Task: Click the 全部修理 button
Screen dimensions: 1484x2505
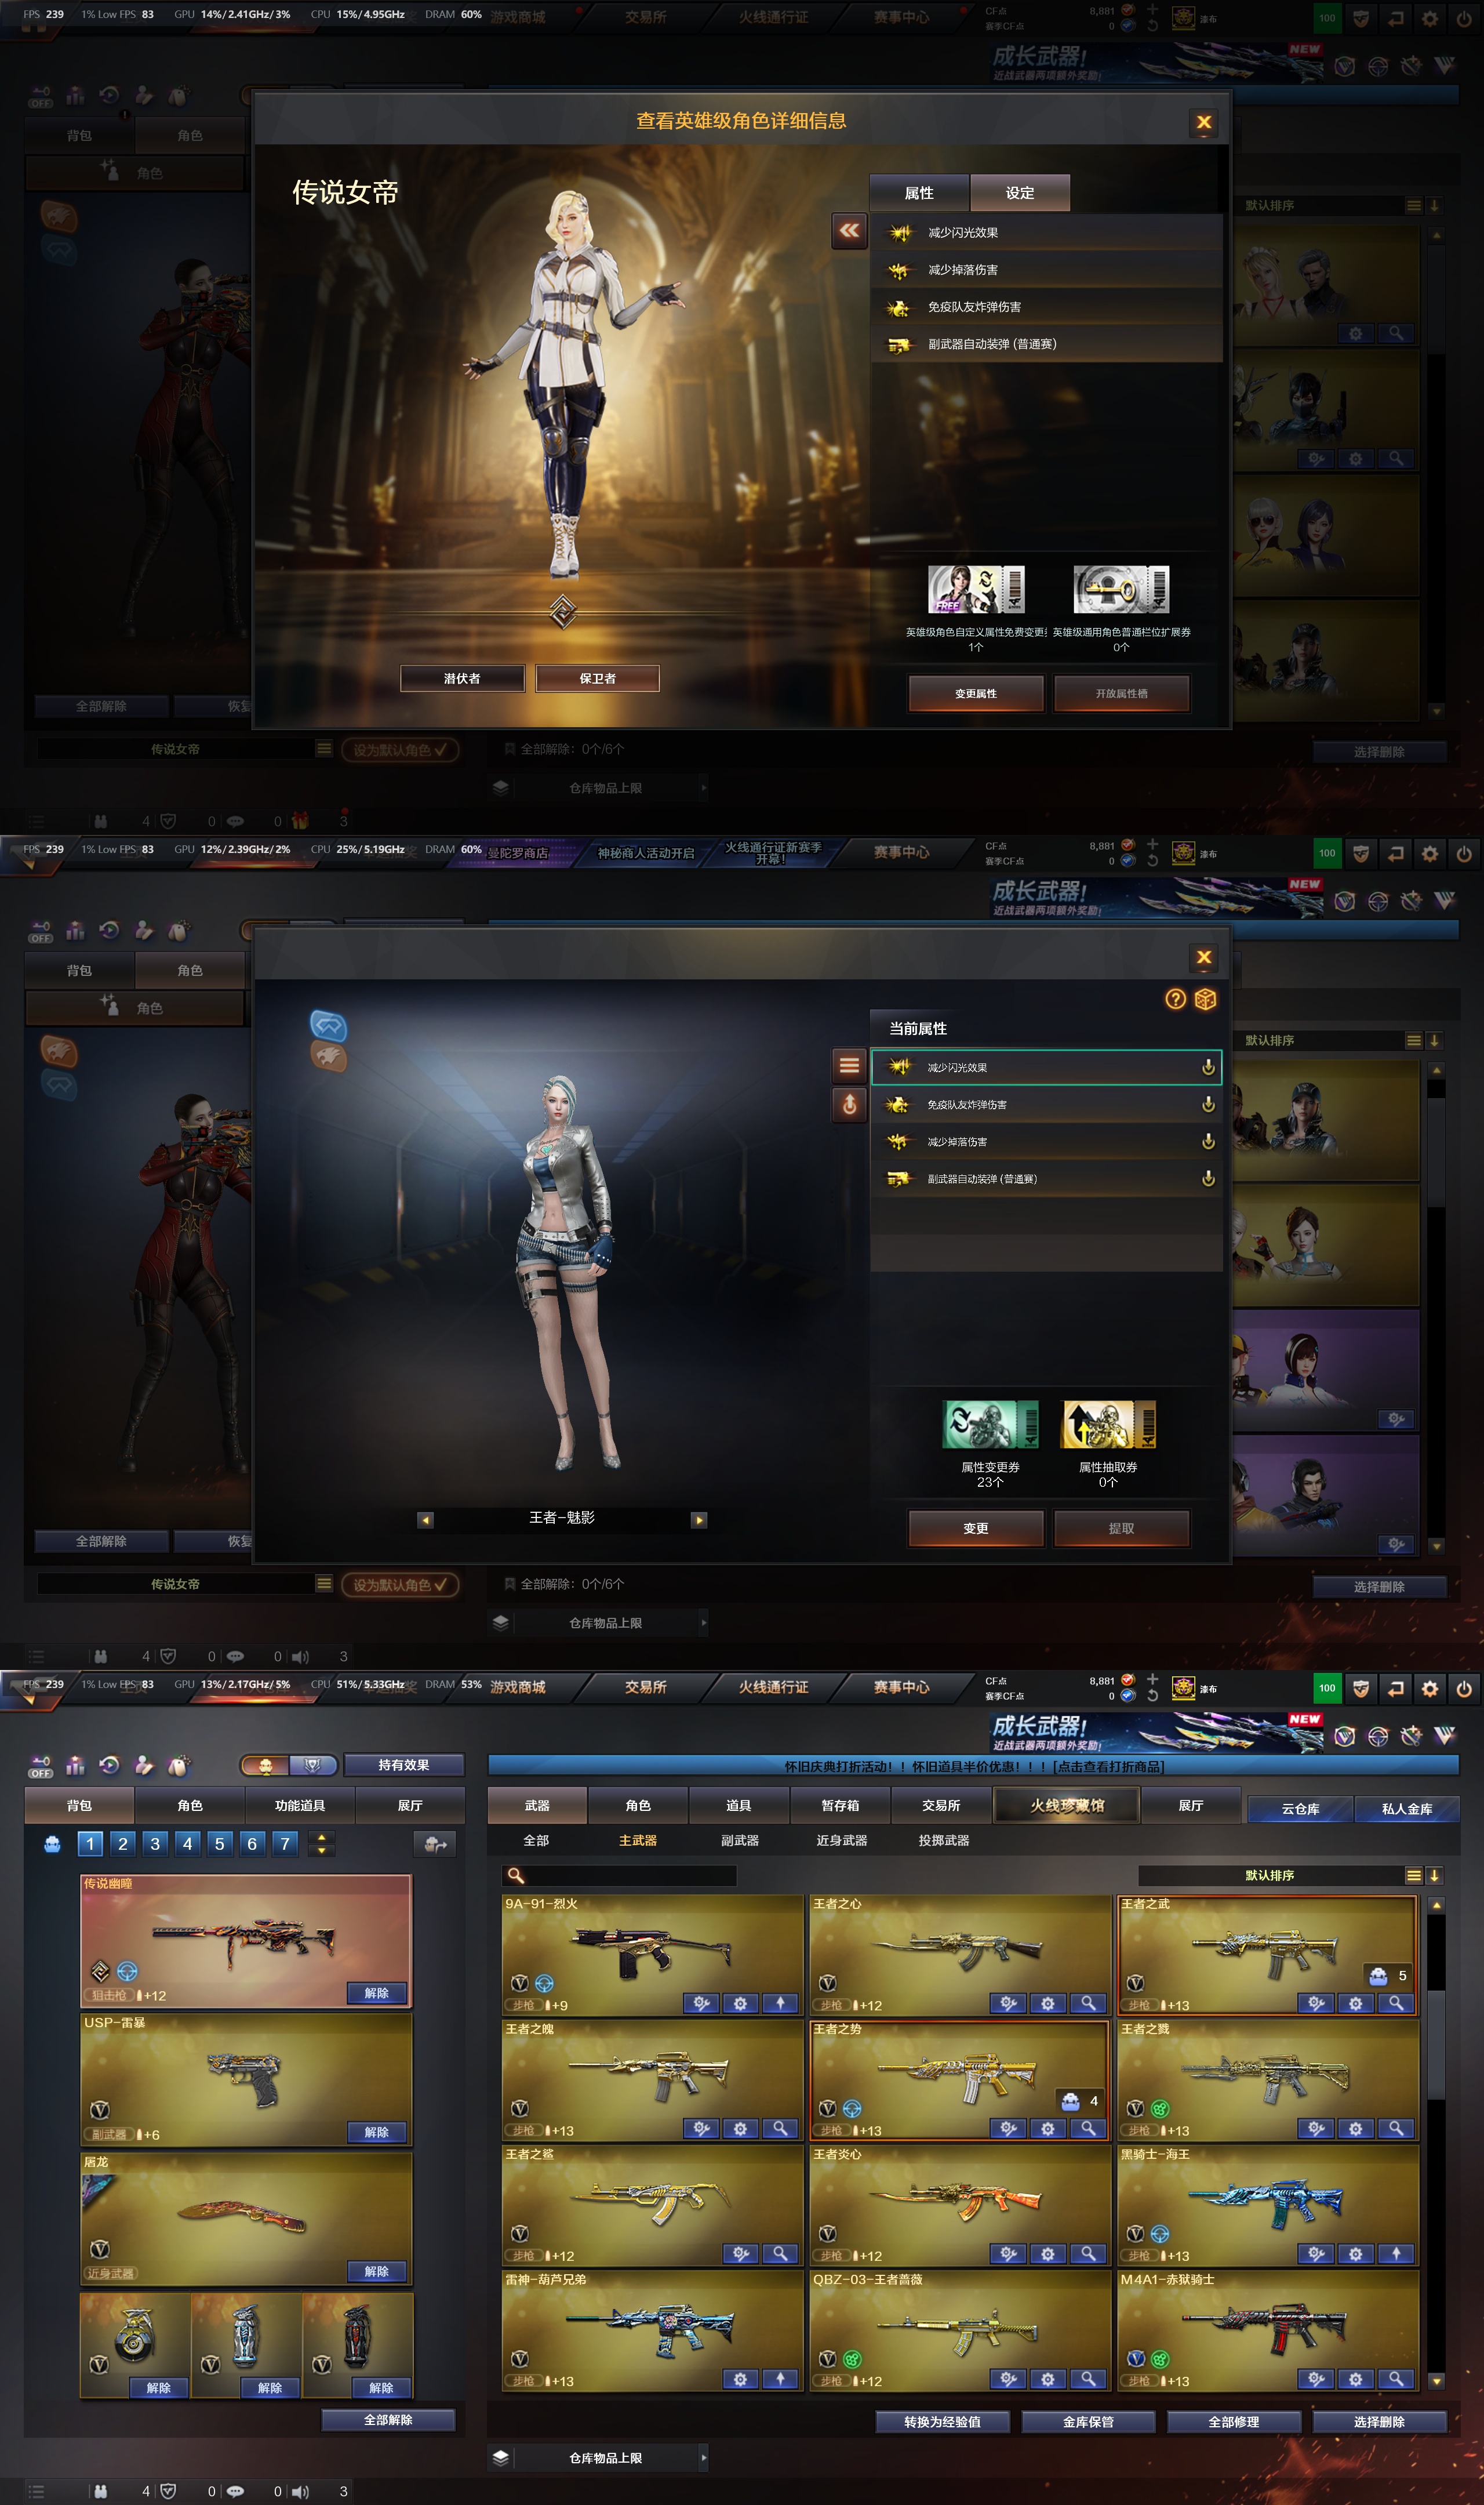Action: click(x=1234, y=2421)
